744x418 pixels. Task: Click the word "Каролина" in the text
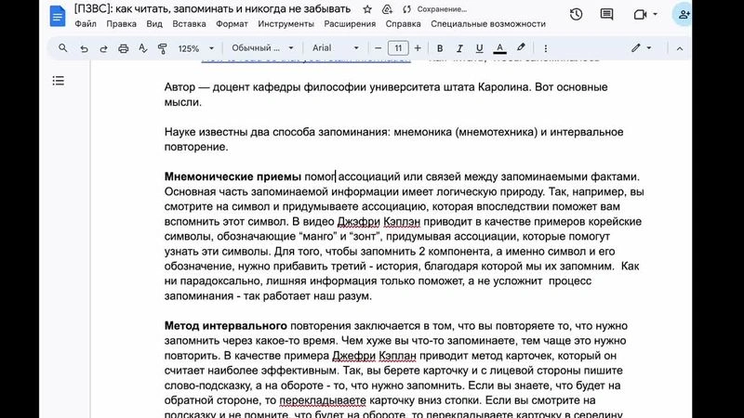tap(503, 87)
